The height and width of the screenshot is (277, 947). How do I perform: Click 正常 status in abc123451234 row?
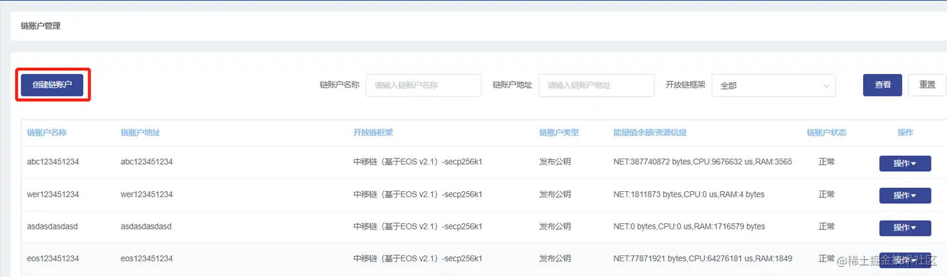click(x=827, y=162)
